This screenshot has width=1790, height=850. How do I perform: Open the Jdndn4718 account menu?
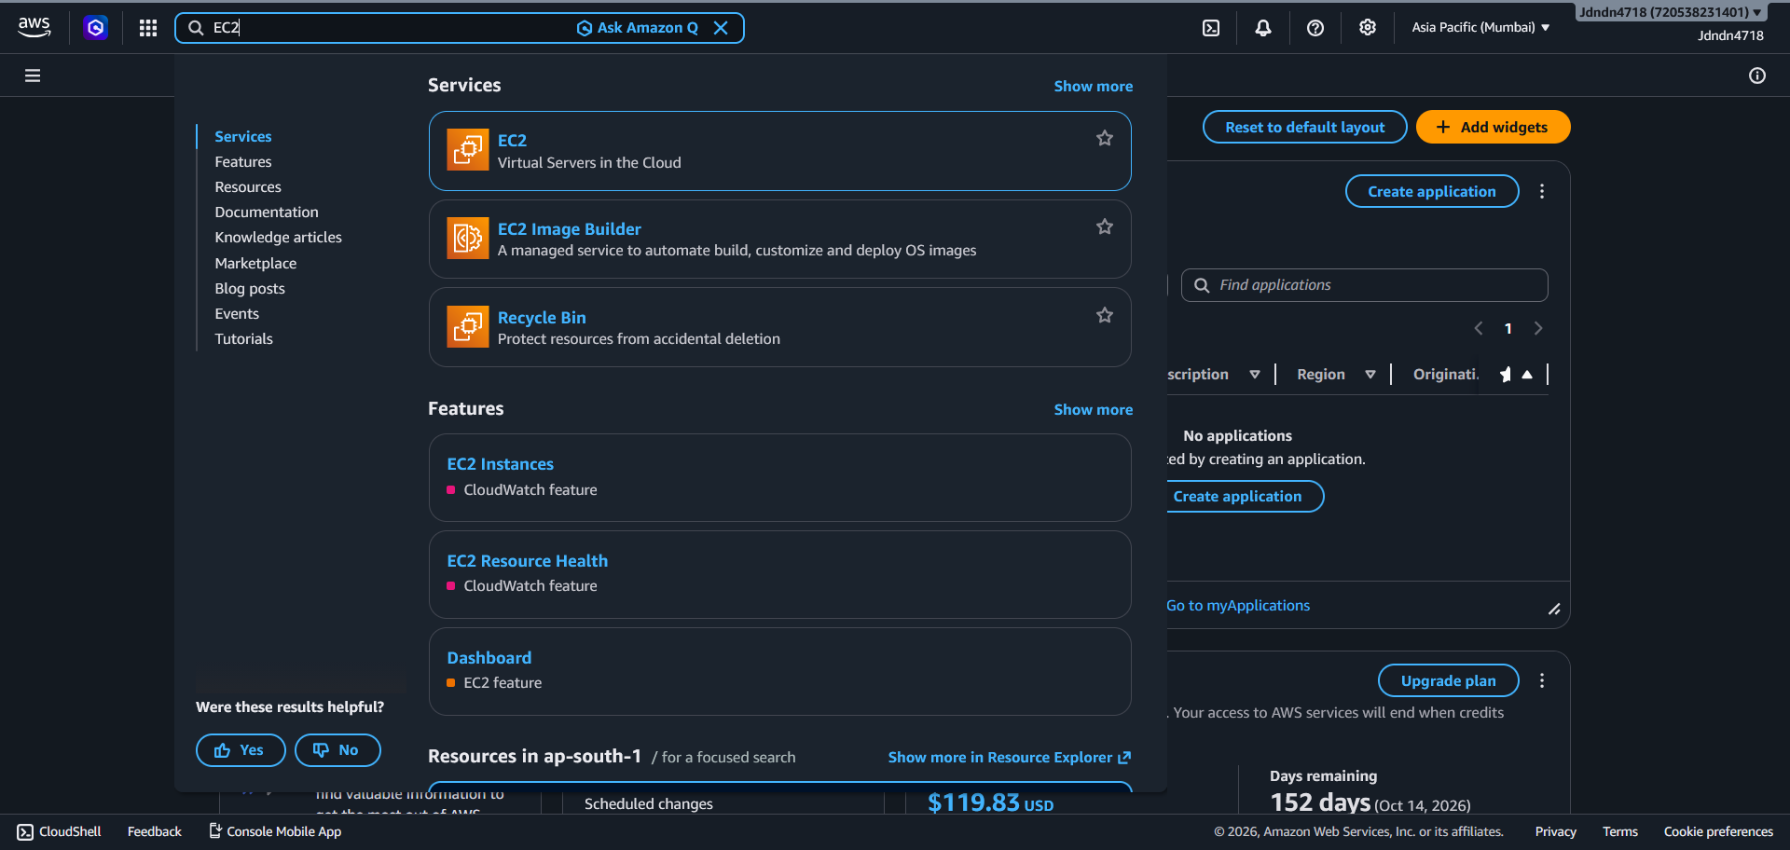click(x=1670, y=12)
